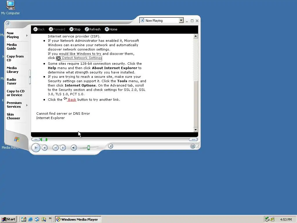Click the first quick launch icon
Screen dimensions: 297x223
pyautogui.click(x=24, y=220)
